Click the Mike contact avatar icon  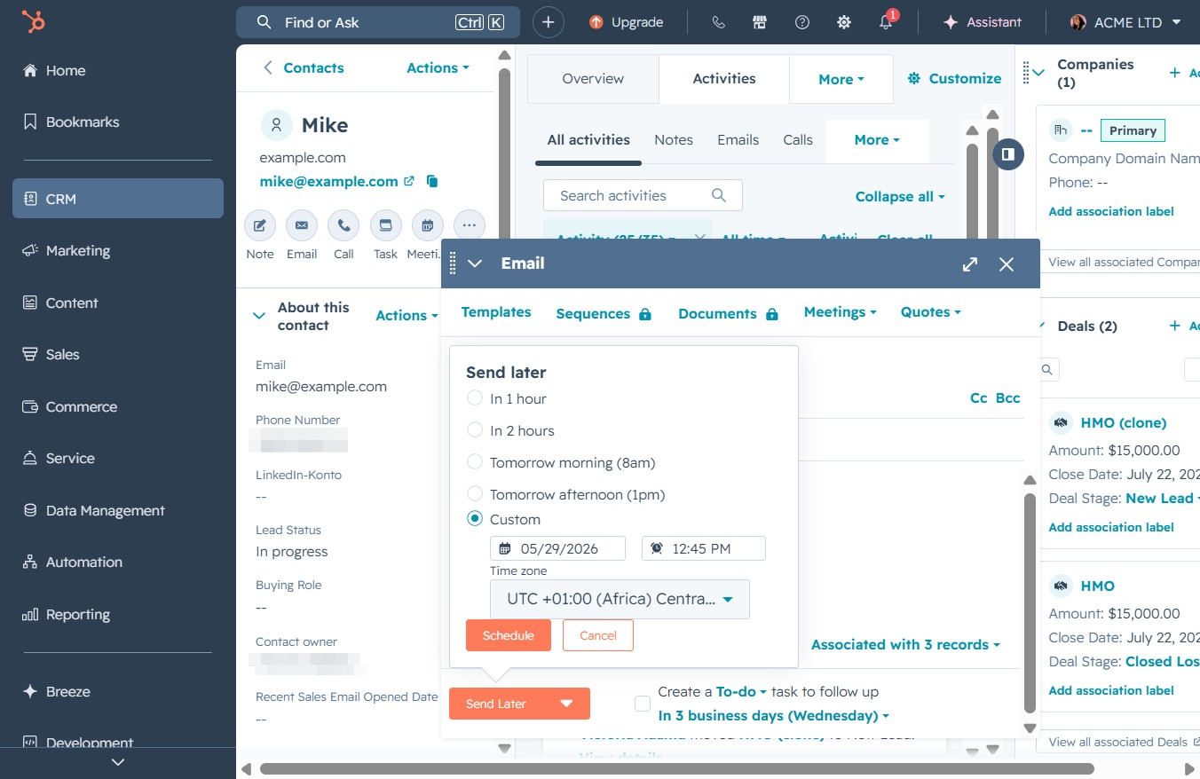point(277,125)
